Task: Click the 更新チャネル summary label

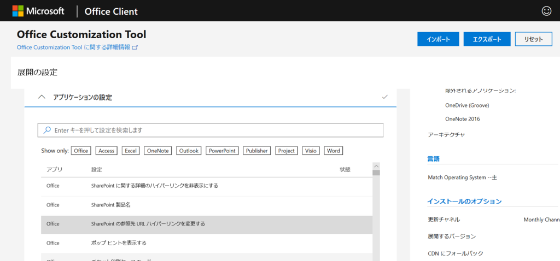Action: [444, 220]
